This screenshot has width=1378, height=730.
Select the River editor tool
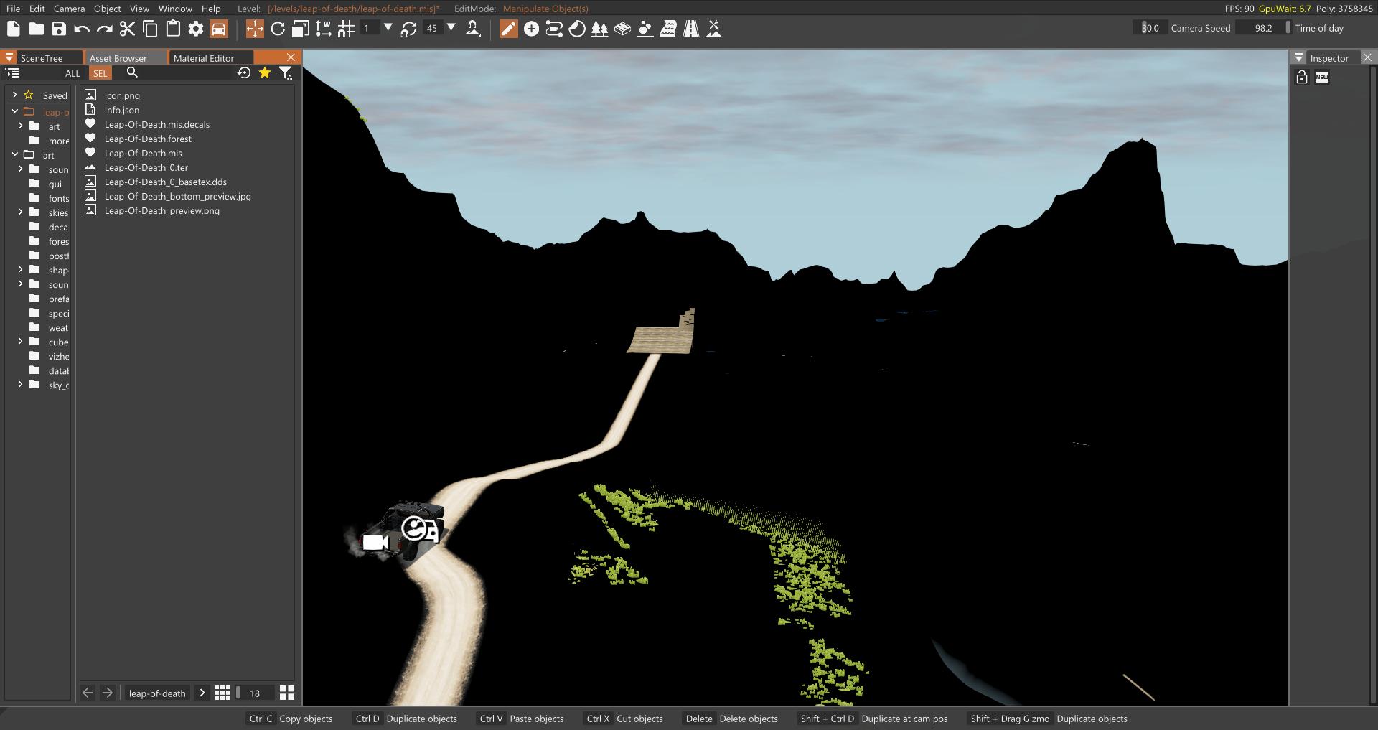pyautogui.click(x=668, y=29)
